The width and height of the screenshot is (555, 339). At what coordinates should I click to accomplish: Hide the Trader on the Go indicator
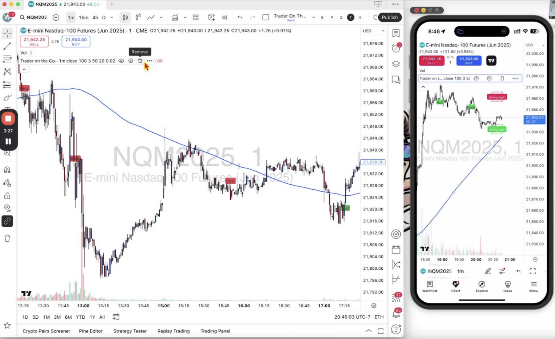121,61
